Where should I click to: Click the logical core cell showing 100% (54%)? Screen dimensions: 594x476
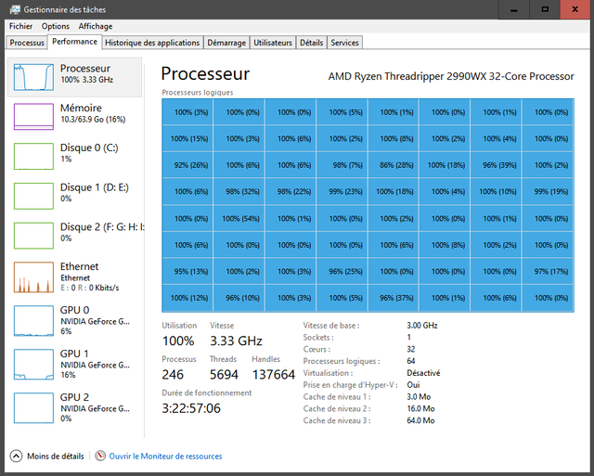coord(239,218)
